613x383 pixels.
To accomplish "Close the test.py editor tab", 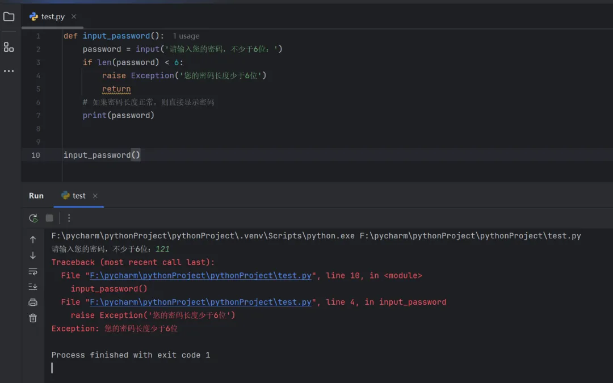I will [x=74, y=16].
